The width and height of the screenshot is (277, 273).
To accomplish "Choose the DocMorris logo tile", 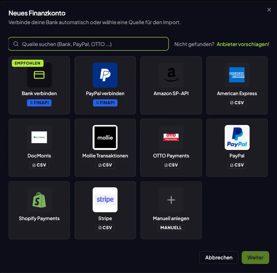I will click(39, 137).
